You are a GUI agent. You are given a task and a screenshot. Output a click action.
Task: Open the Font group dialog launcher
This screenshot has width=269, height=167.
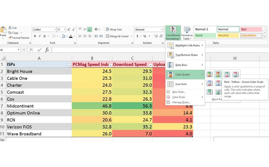point(75,43)
